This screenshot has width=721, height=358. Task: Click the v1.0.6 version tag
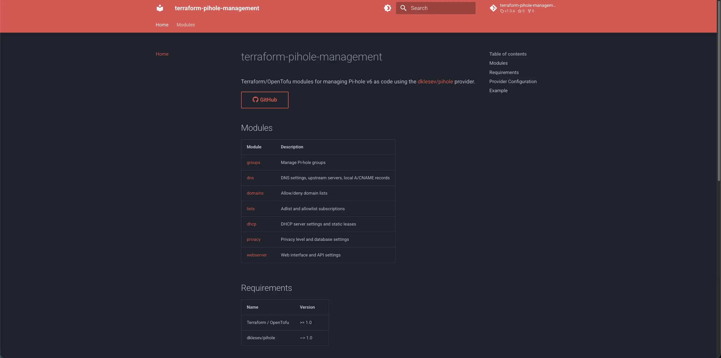coord(507,11)
